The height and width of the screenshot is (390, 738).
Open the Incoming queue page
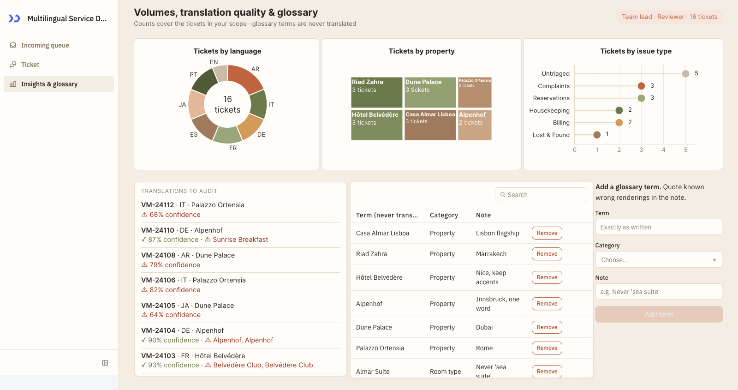click(59, 45)
